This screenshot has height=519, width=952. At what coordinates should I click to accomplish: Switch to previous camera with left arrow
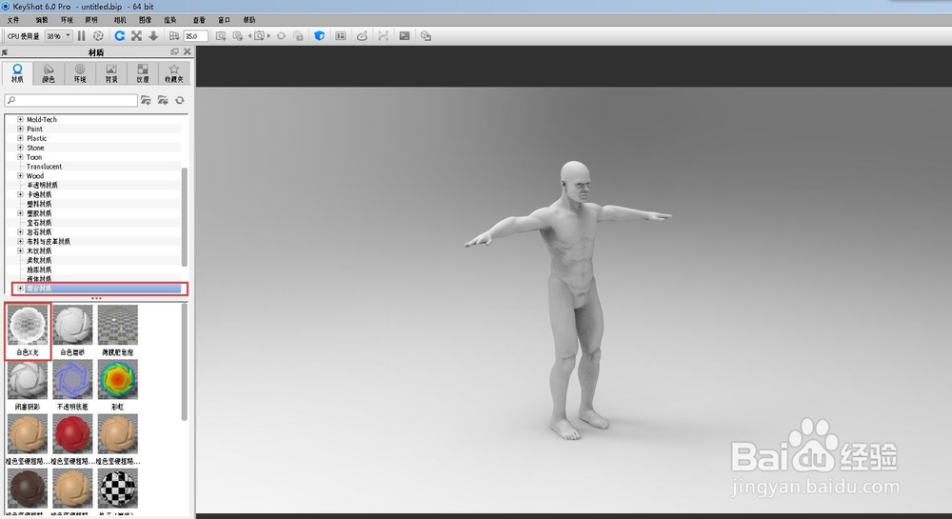click(x=250, y=36)
